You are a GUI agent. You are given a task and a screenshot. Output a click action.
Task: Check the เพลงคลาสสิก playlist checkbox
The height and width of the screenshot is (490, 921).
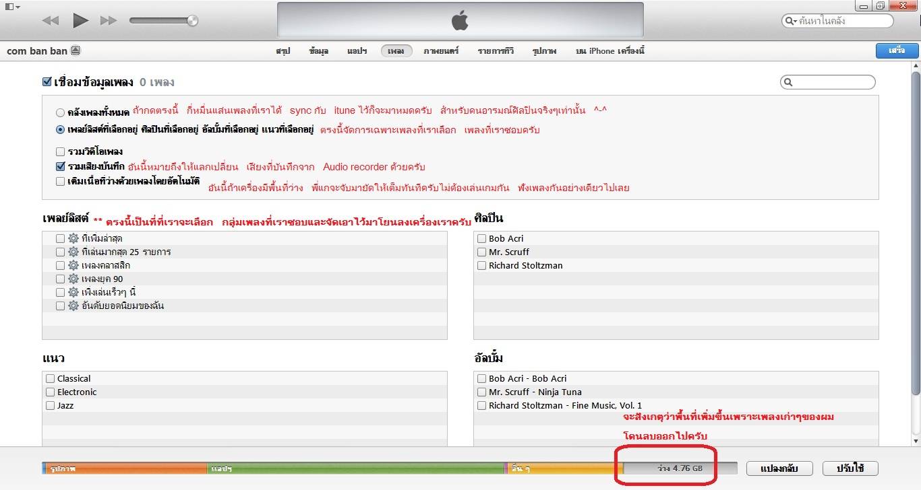pos(61,265)
